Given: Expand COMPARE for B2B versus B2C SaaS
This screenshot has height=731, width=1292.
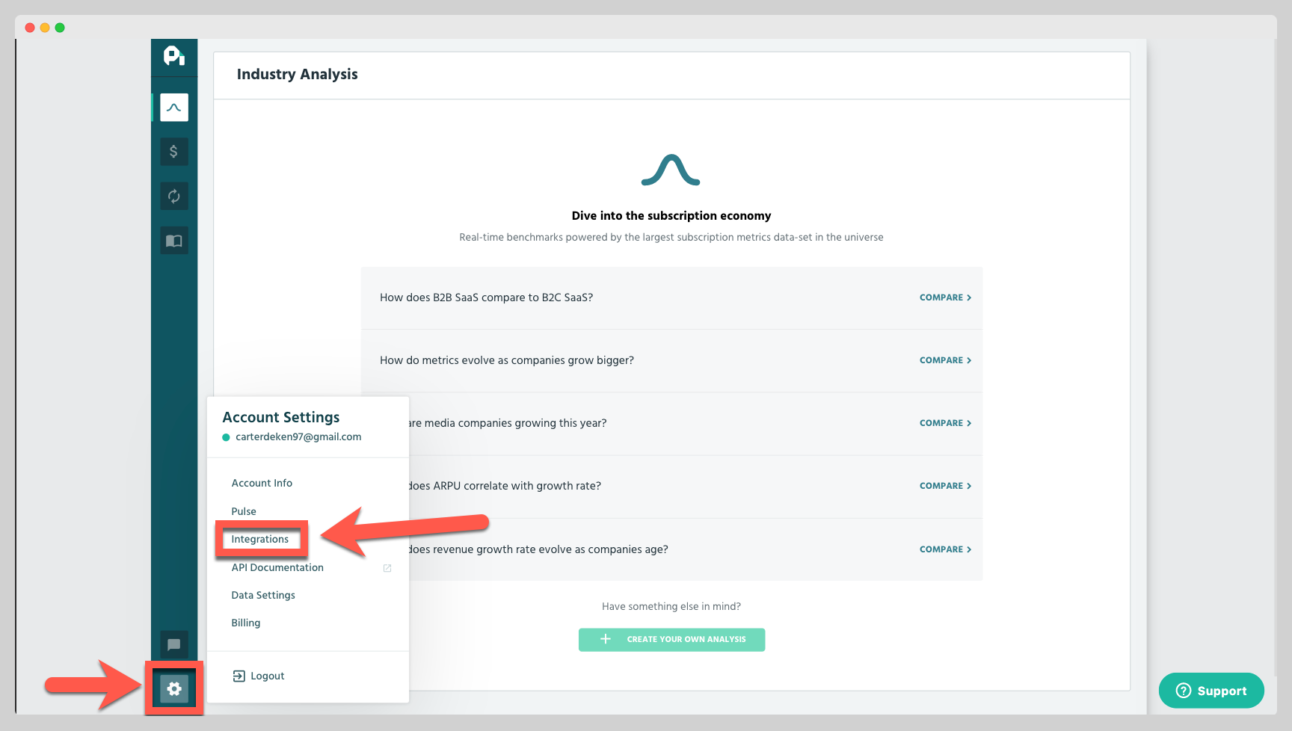Looking at the screenshot, I should point(945,297).
